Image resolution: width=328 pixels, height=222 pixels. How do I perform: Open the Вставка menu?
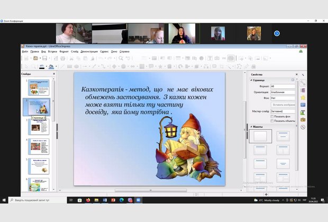pyautogui.click(x=52, y=51)
